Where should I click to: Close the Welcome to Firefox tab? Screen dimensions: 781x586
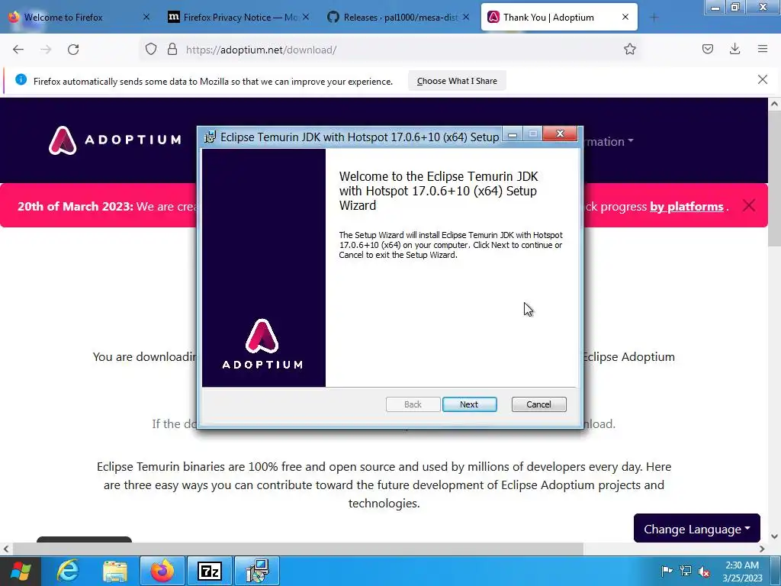[146, 18]
